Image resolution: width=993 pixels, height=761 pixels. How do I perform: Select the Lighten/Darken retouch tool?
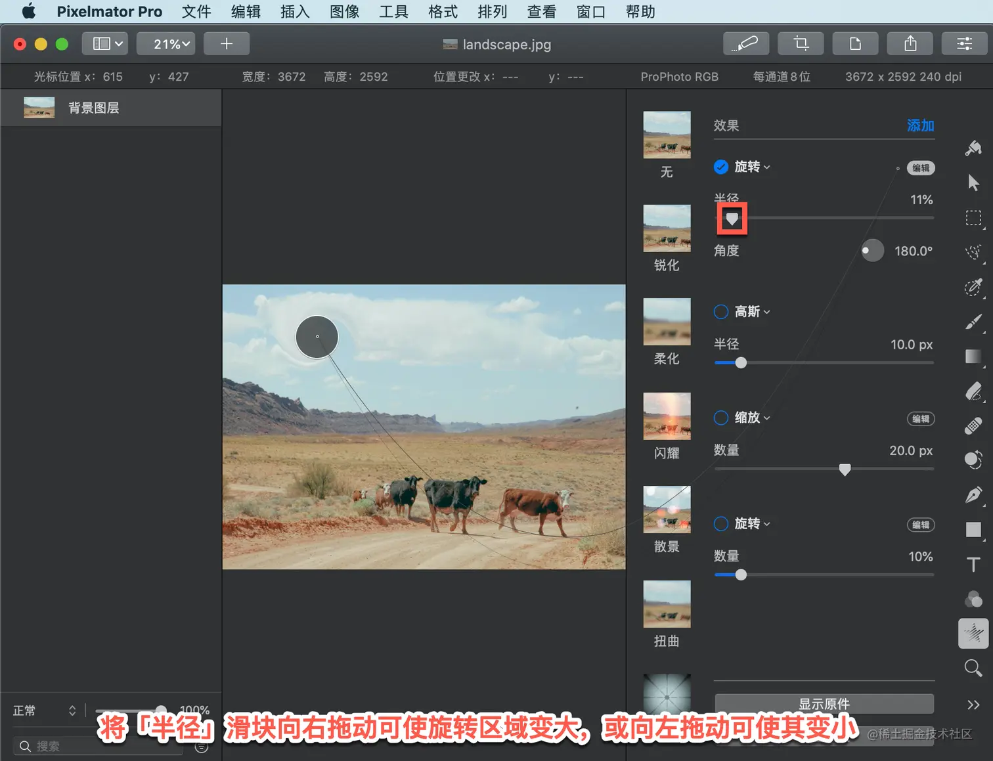973,460
